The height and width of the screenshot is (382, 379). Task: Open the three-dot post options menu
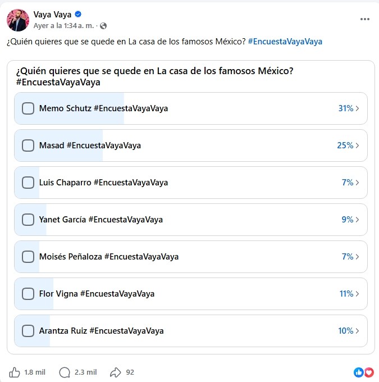[x=364, y=19]
